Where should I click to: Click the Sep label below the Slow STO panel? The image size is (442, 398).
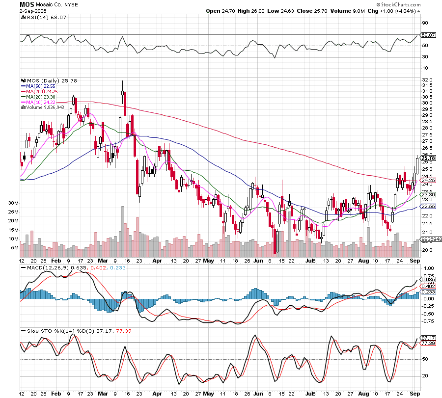tap(414, 394)
